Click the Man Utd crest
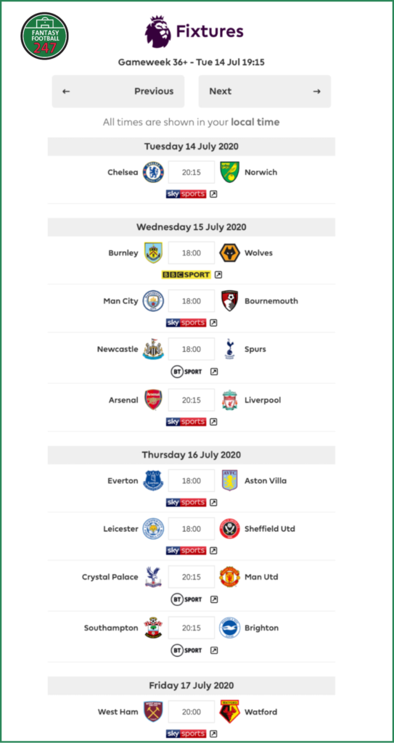 point(230,577)
